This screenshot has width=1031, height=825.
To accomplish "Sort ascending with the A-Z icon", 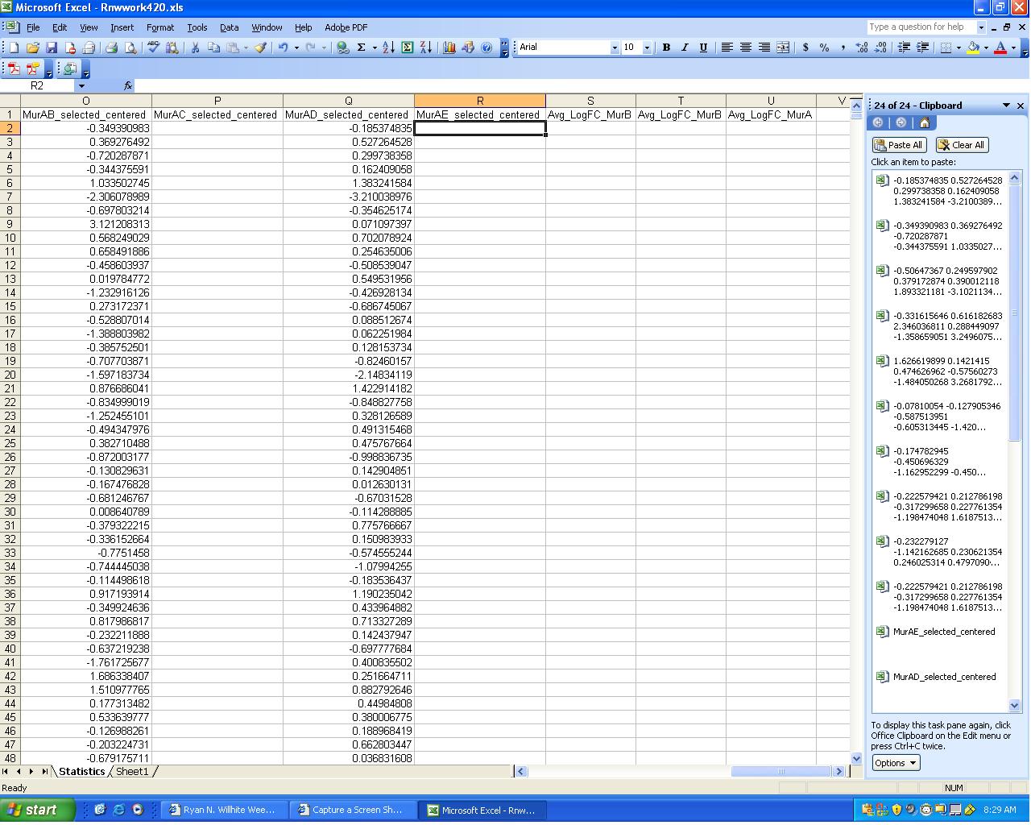I will [388, 48].
